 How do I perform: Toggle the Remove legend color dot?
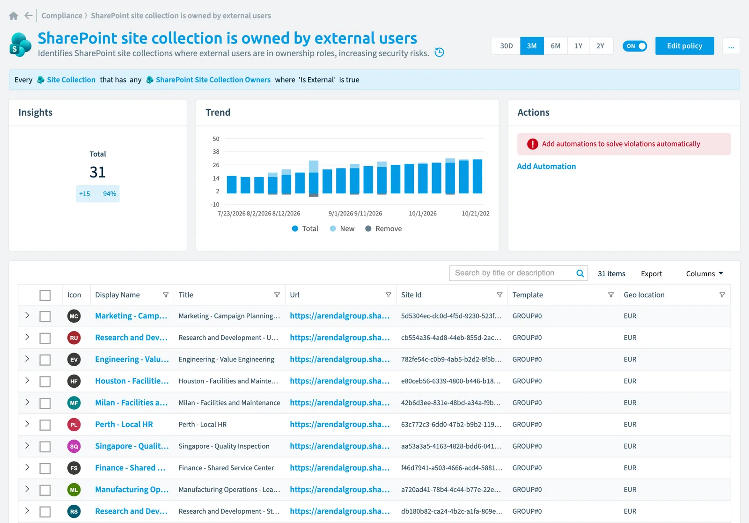[x=368, y=228]
